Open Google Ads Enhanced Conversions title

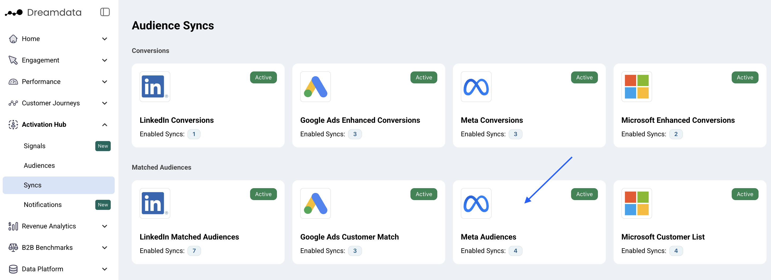[x=360, y=120]
